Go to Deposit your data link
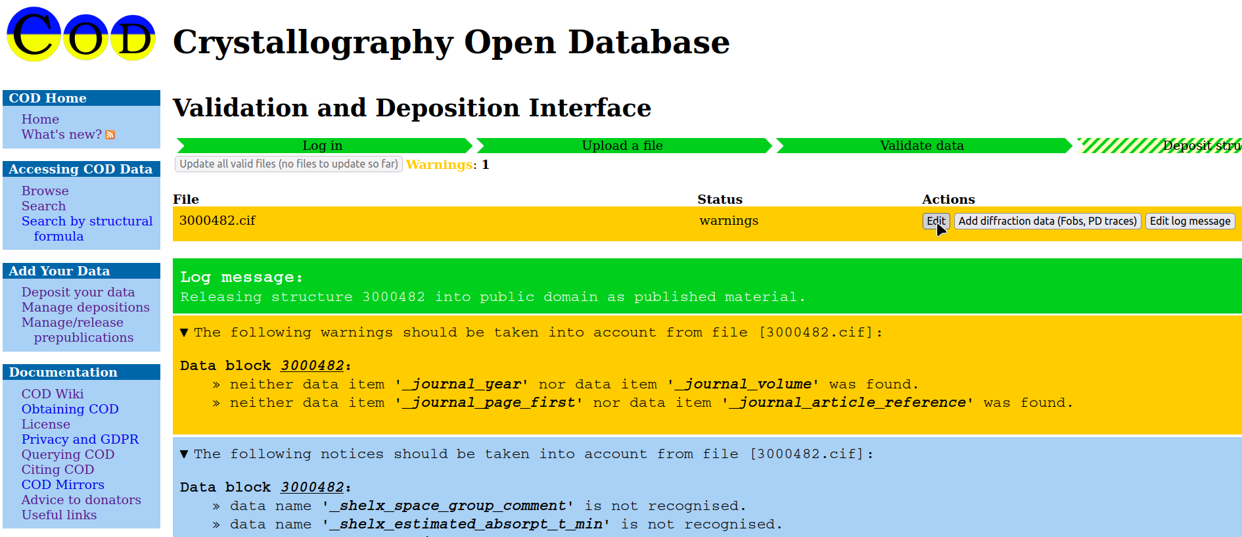 tap(78, 292)
